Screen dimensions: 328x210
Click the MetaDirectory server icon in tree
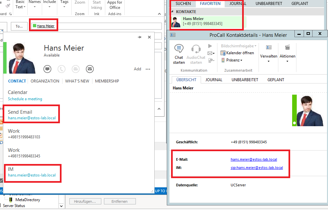point(11,199)
